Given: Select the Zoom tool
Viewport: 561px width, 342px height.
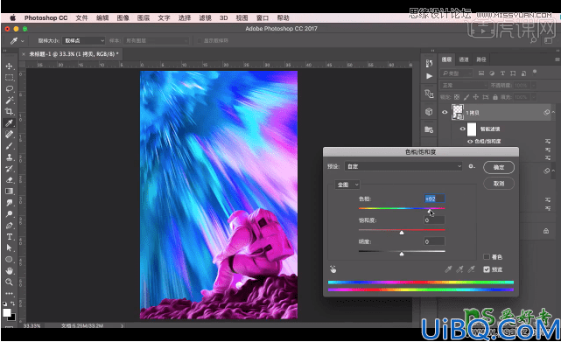Looking at the screenshot, I should click(x=10, y=282).
